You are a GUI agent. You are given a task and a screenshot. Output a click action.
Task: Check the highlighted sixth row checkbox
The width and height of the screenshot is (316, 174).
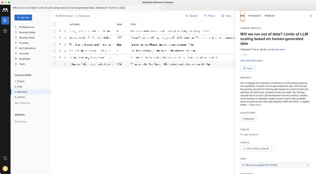coord(54,64)
